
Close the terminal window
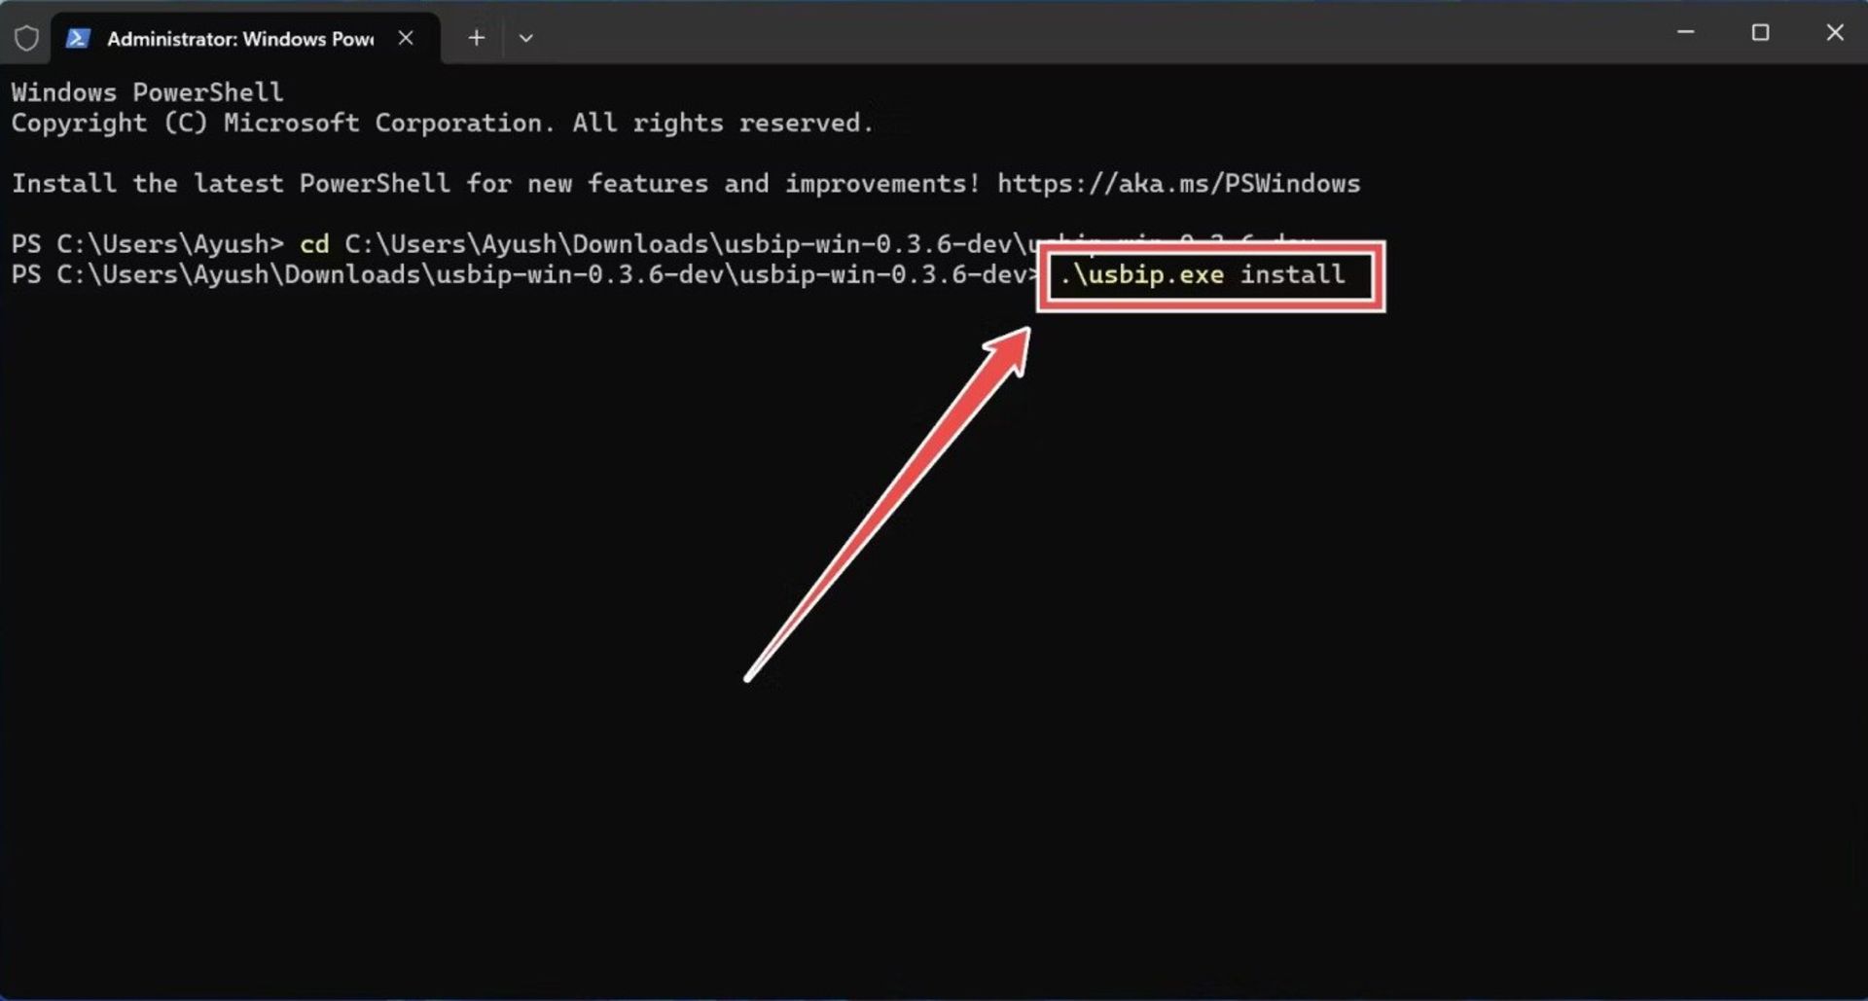(x=1835, y=32)
